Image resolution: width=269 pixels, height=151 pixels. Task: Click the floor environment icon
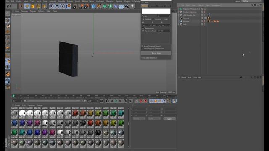[x=121, y=7]
